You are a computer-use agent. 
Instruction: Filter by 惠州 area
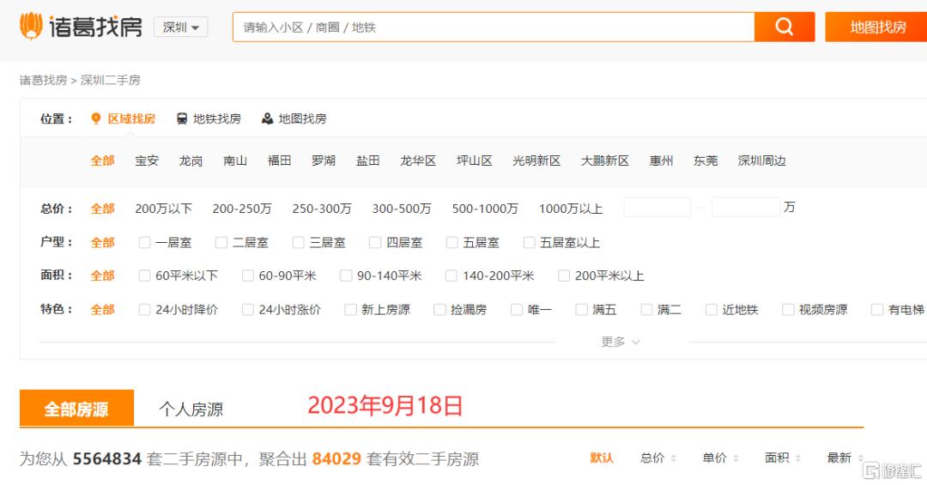(661, 161)
